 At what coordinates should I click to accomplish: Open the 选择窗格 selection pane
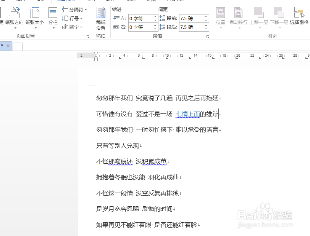coord(299,16)
